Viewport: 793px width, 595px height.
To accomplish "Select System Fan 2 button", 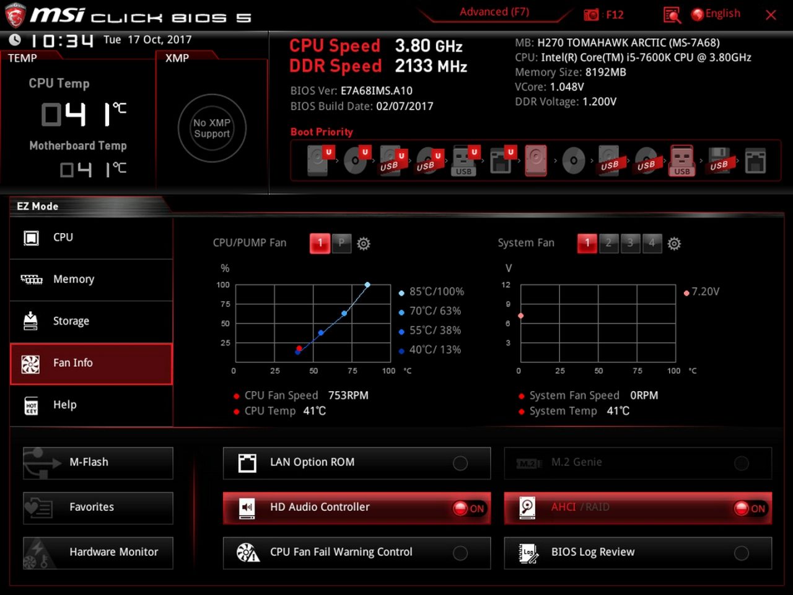I will [x=609, y=244].
